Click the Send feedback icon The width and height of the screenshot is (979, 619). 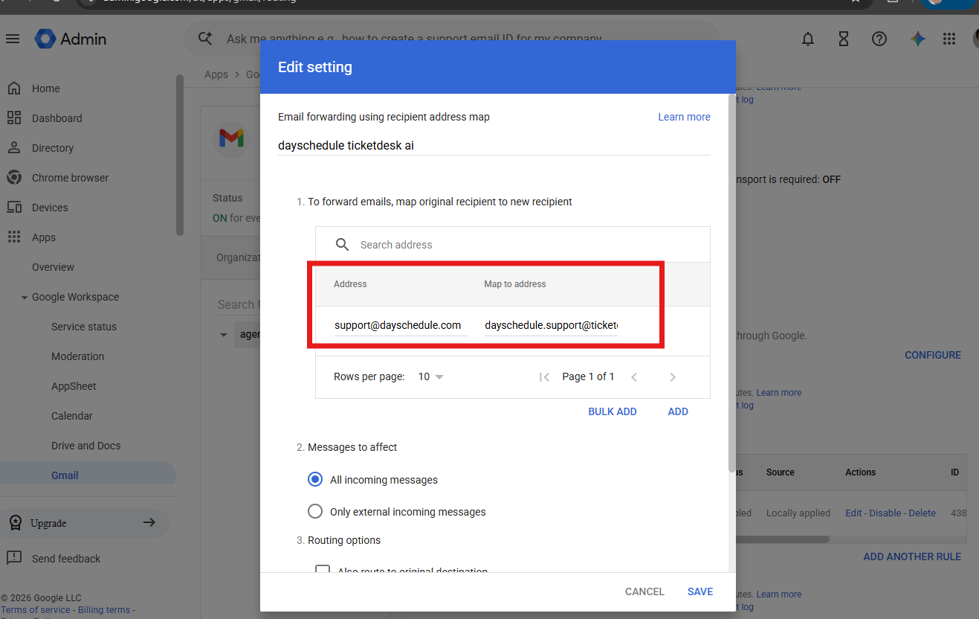click(x=13, y=558)
